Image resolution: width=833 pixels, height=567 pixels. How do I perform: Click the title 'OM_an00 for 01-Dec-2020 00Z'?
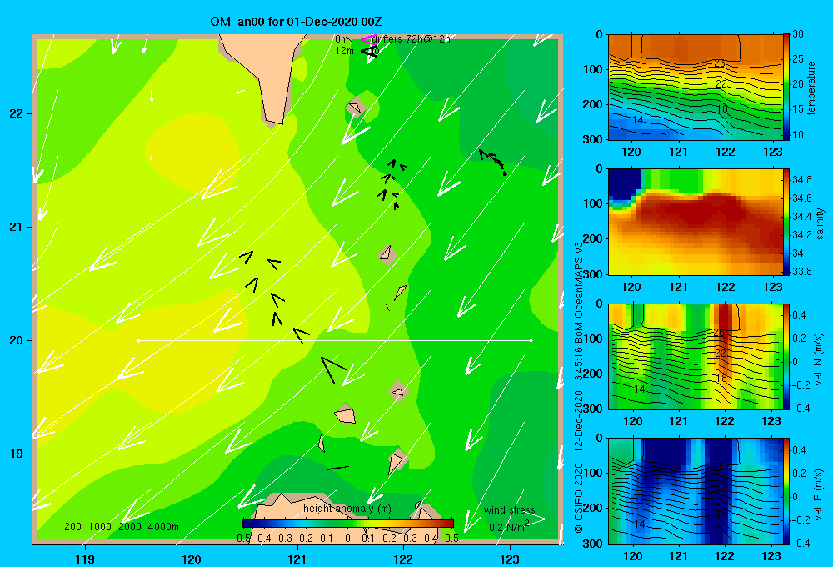tap(296, 22)
